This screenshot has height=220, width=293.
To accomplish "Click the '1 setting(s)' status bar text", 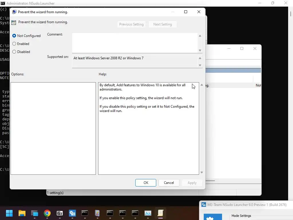I will [x=55, y=193].
